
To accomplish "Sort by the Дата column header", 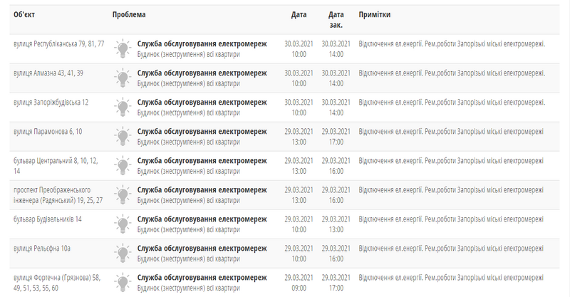I will (299, 15).
